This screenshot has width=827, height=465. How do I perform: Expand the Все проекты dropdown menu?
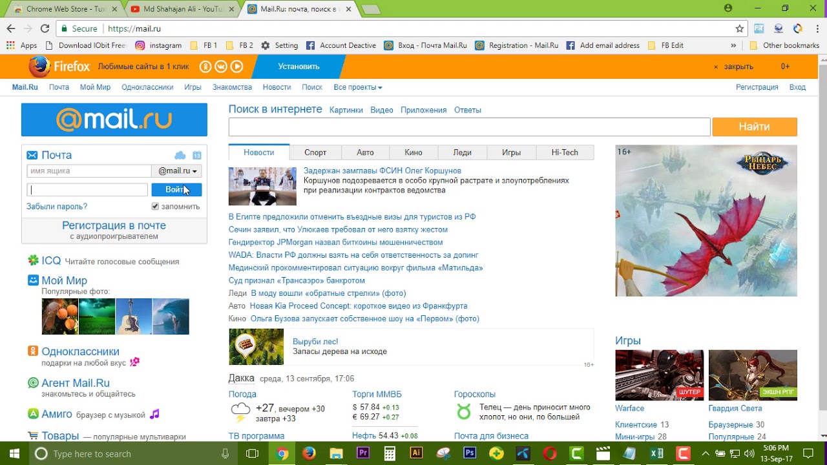358,87
